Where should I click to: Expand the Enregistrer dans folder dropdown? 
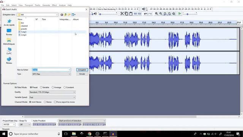57,14
